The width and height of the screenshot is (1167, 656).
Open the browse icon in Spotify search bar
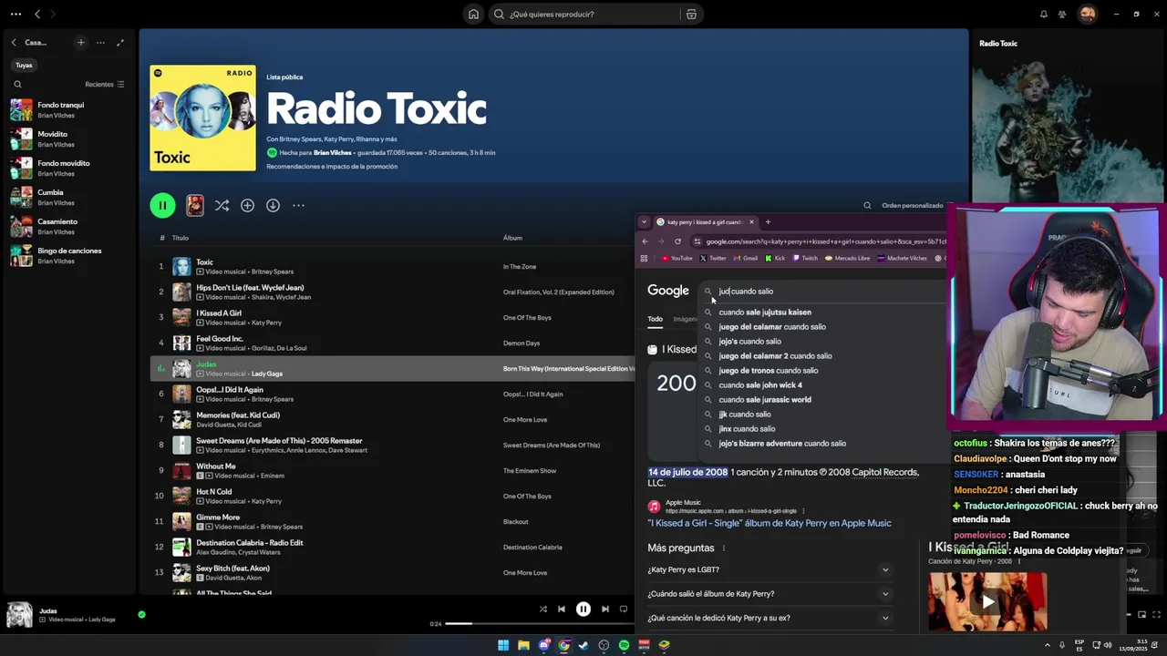[x=691, y=14]
